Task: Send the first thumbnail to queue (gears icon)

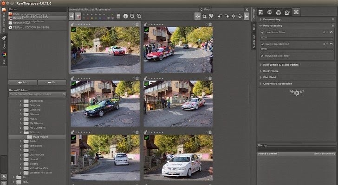Action: coord(72,24)
